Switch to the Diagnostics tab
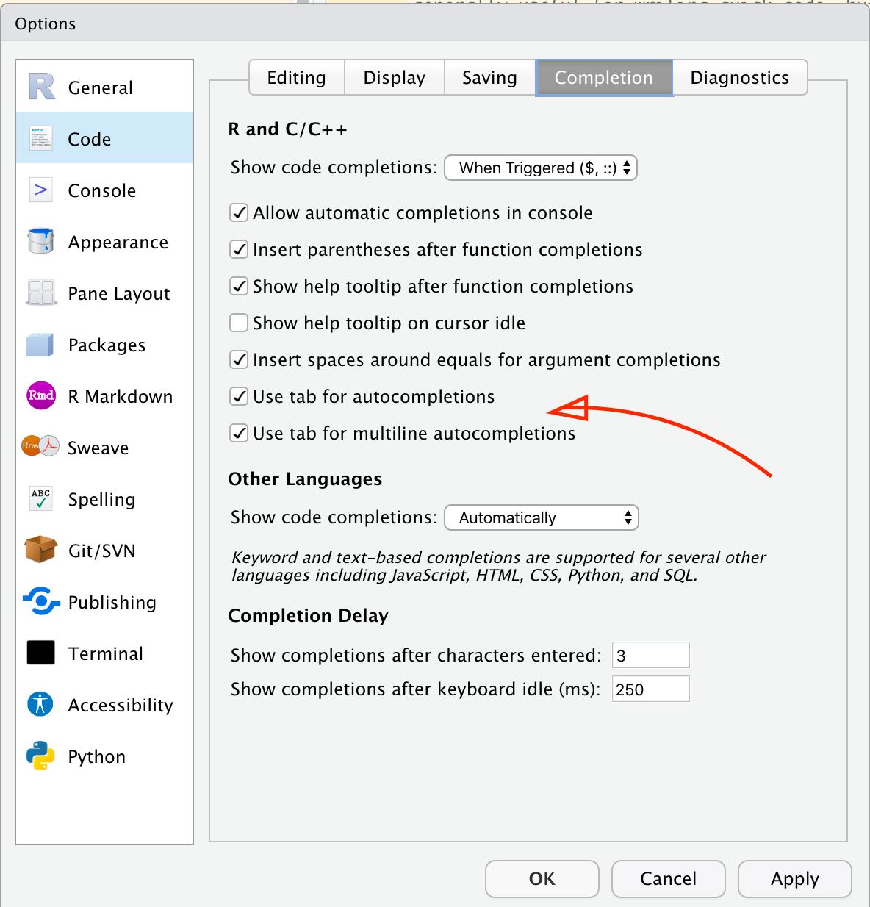This screenshot has height=907, width=870. pyautogui.click(x=740, y=78)
